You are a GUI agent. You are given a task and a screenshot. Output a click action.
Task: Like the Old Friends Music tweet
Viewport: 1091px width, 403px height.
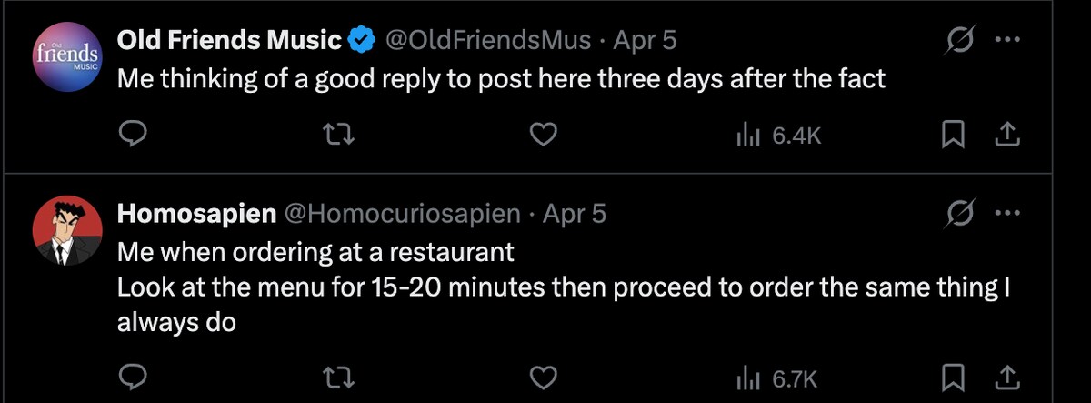(543, 136)
